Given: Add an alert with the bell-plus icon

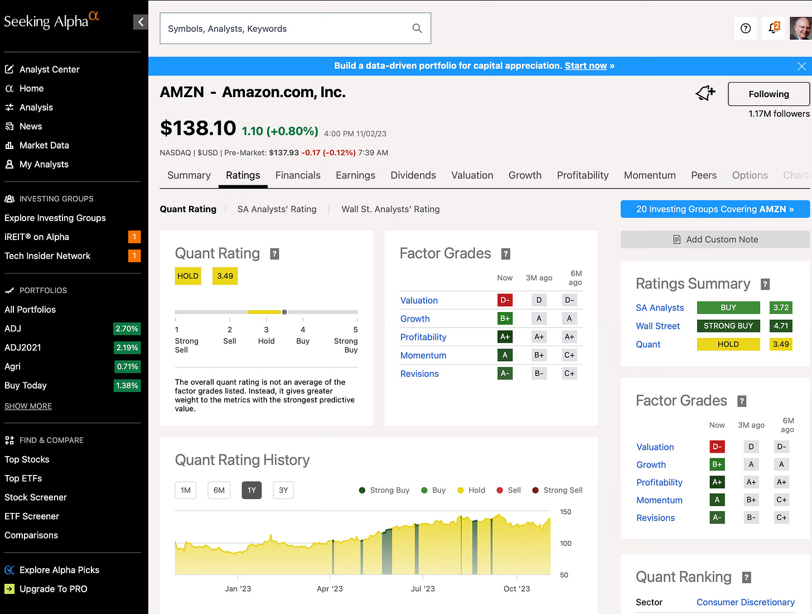Looking at the screenshot, I should [705, 93].
